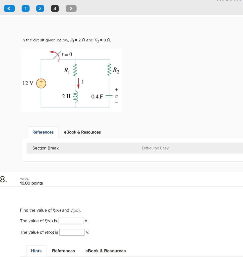Click the 12 V source symbol
The image size is (243, 257).
41,83
